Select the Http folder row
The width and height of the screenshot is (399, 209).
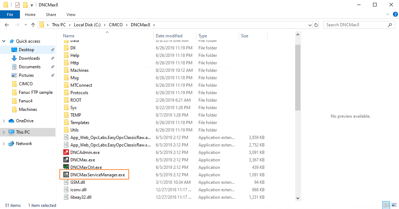(164, 63)
